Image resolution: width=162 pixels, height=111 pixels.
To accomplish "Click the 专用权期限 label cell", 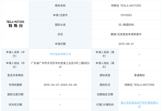I will [x=15, y=85].
